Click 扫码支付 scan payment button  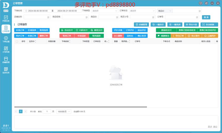point(82,30)
